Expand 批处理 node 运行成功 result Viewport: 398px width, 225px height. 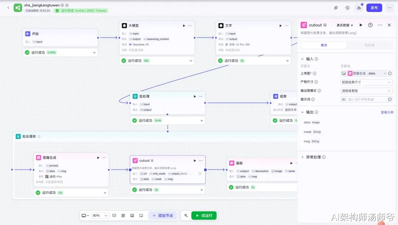point(202,120)
